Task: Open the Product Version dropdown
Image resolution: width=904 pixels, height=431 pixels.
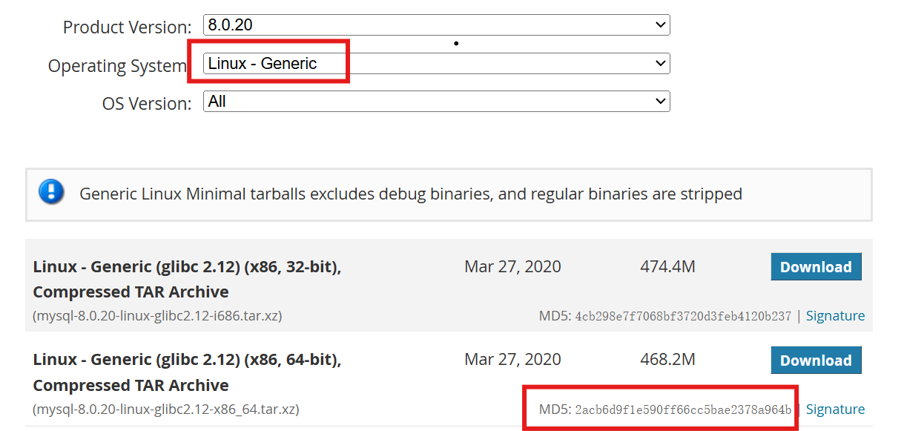Action: [437, 25]
